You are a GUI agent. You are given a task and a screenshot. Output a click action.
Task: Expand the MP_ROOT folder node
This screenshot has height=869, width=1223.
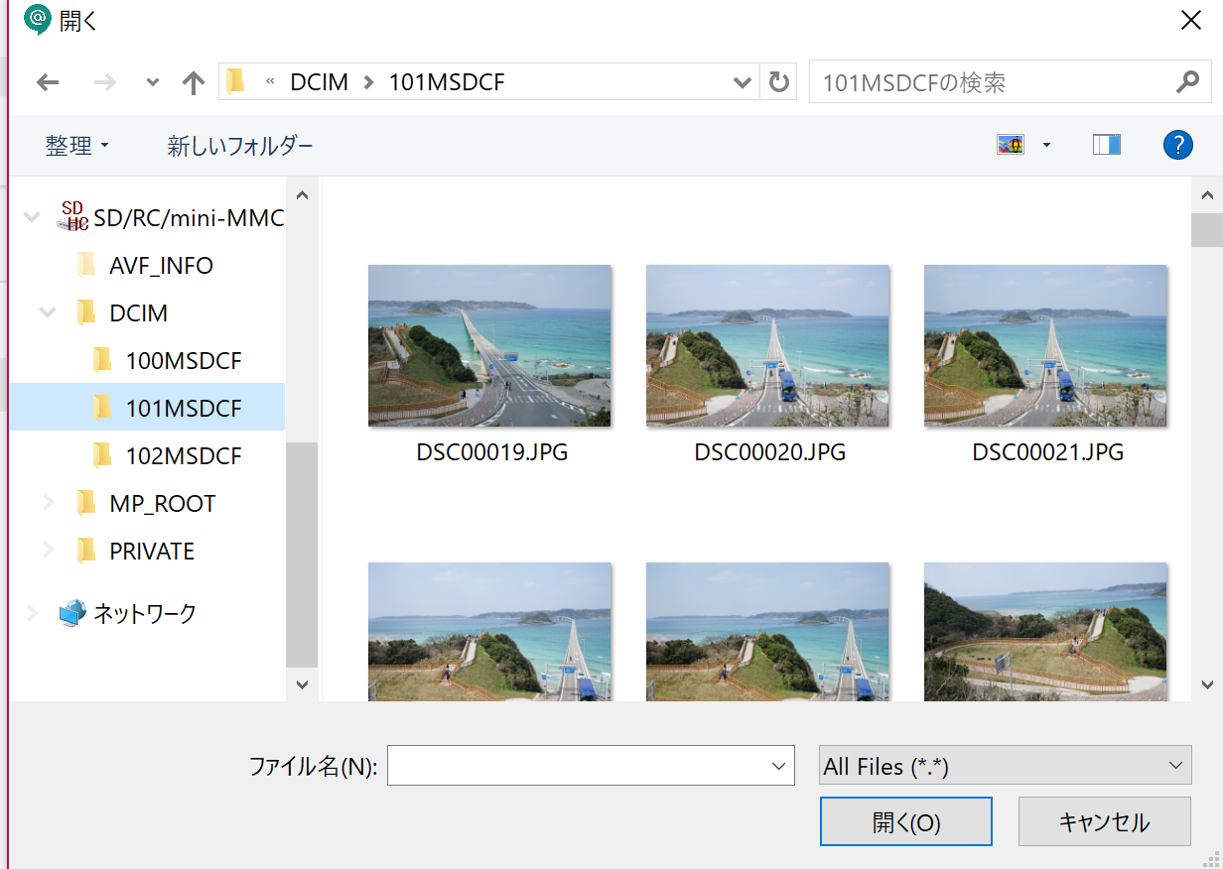tap(48, 504)
